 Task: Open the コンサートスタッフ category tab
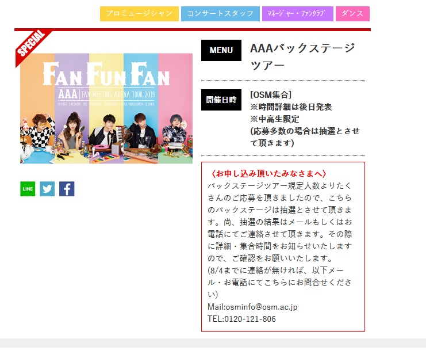(220, 14)
